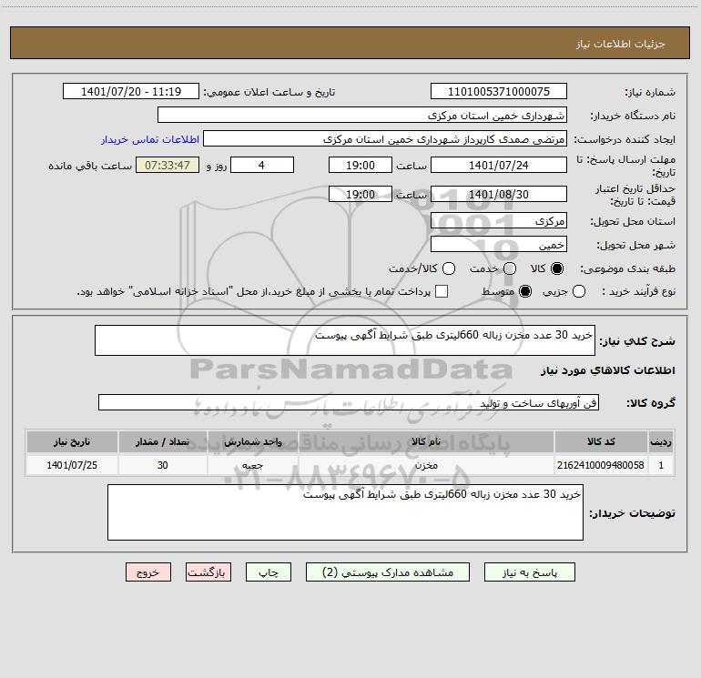Click the شرح کلی نیاز description box

point(345,340)
